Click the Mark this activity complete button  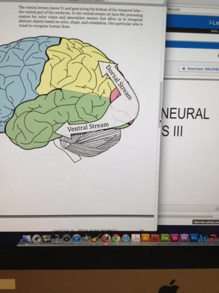pyautogui.click(x=206, y=222)
